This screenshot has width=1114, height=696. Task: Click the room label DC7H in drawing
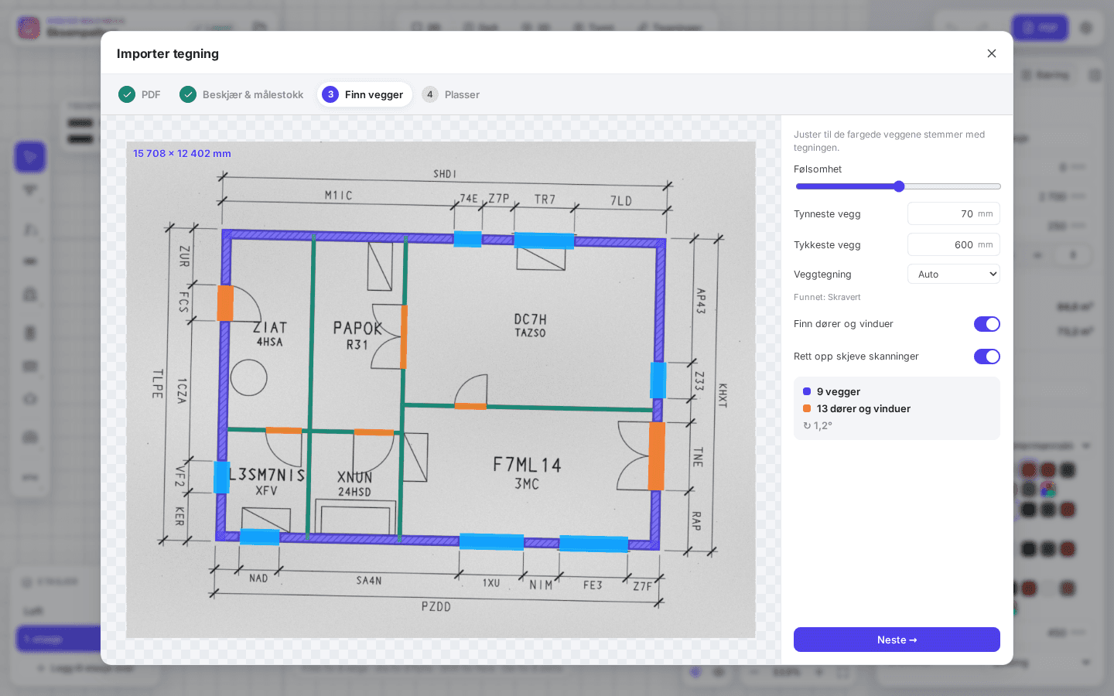coord(530,319)
